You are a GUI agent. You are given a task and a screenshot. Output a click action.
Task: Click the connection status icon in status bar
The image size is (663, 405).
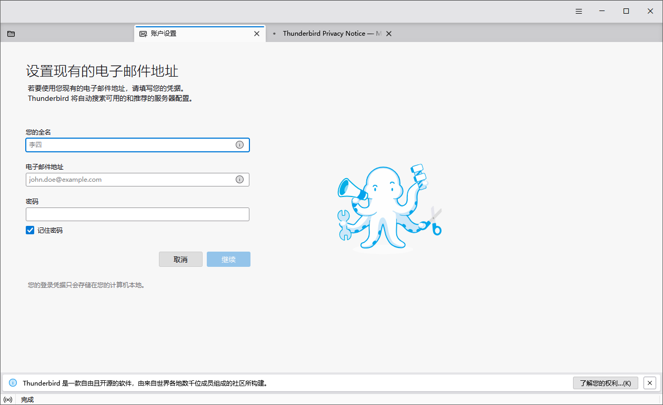click(8, 400)
